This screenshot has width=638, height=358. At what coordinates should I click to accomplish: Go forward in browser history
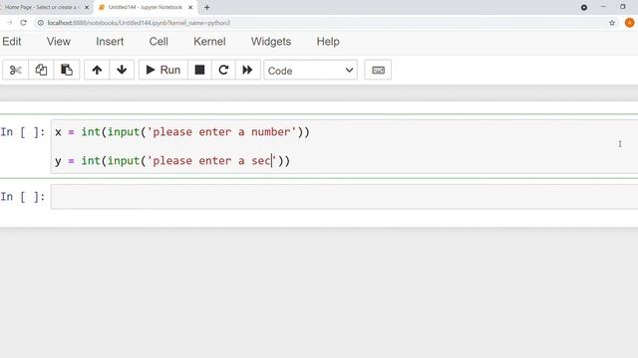click(x=9, y=23)
